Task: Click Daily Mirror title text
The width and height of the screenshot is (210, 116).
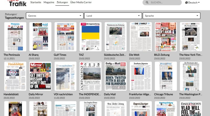Action: (36, 94)
